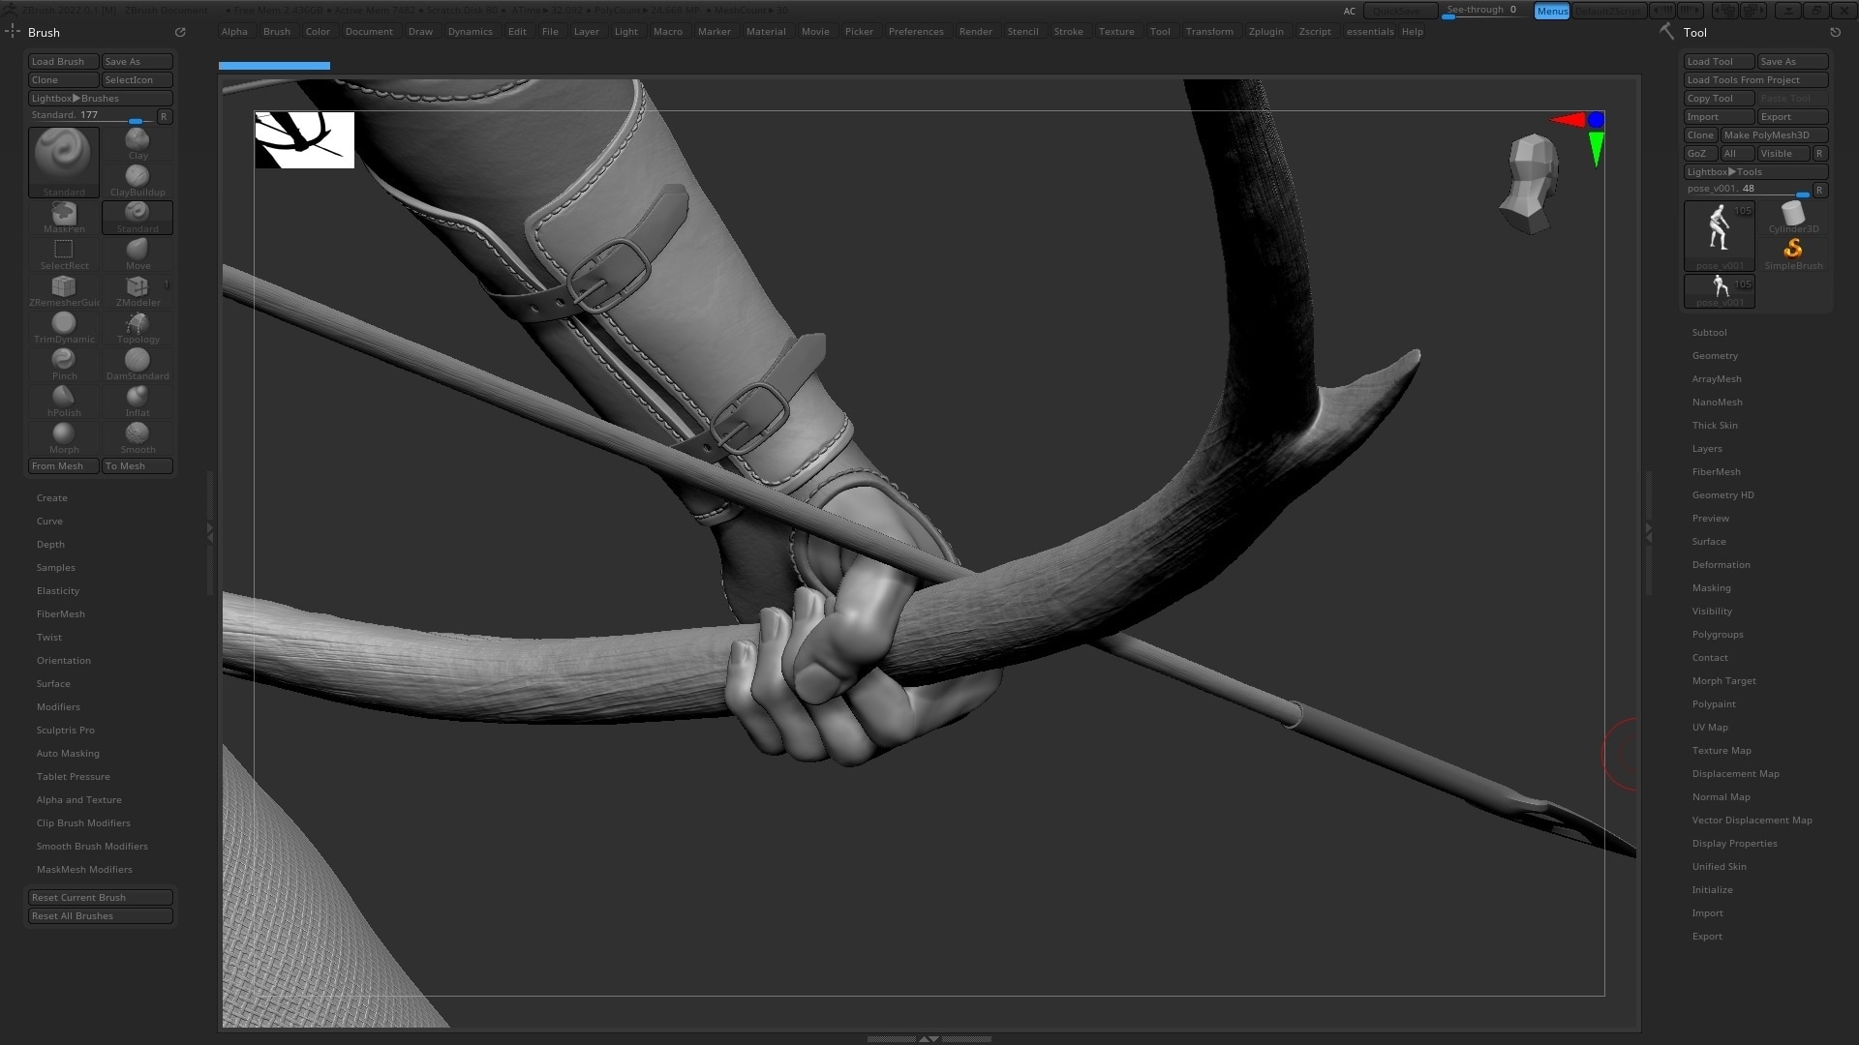Image resolution: width=1859 pixels, height=1045 pixels.
Task: Click Reset Current Brush button
Action: click(100, 898)
